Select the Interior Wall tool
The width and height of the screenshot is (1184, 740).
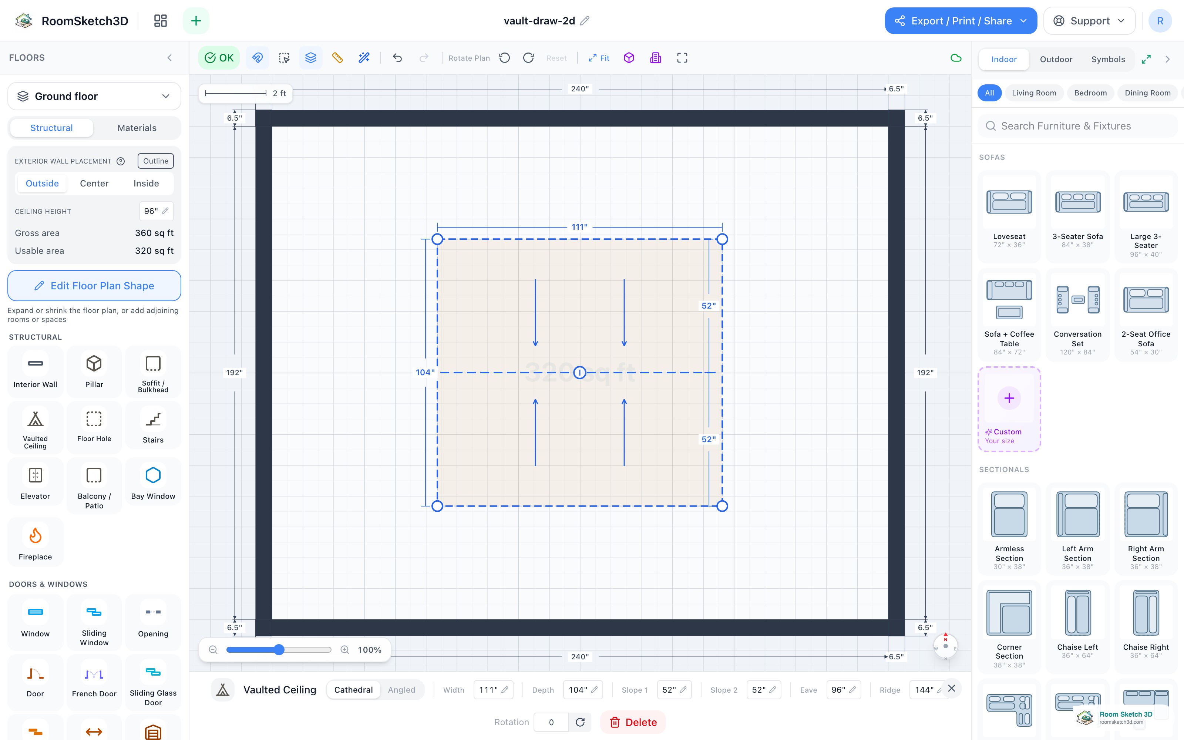(x=35, y=371)
